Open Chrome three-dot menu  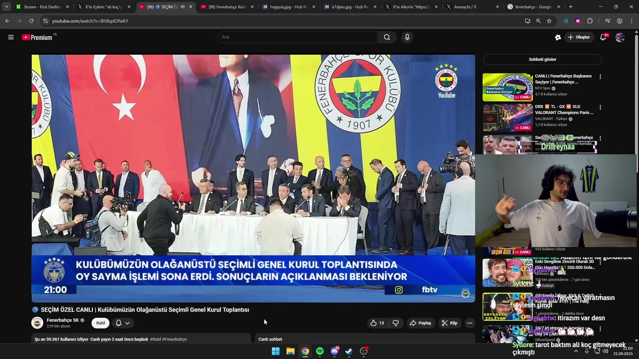(x=632, y=21)
